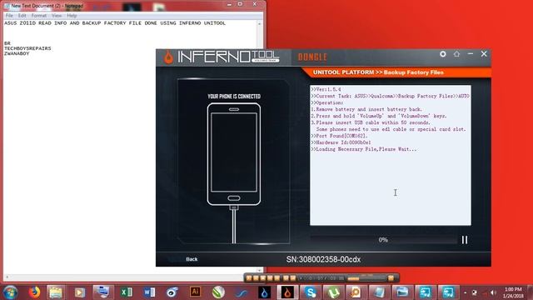
Task: Open the Adobe Illustrator taskbar icon
Action: [195, 292]
